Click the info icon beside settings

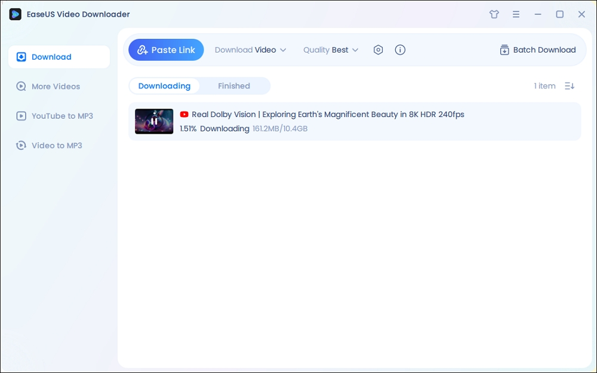pyautogui.click(x=400, y=50)
